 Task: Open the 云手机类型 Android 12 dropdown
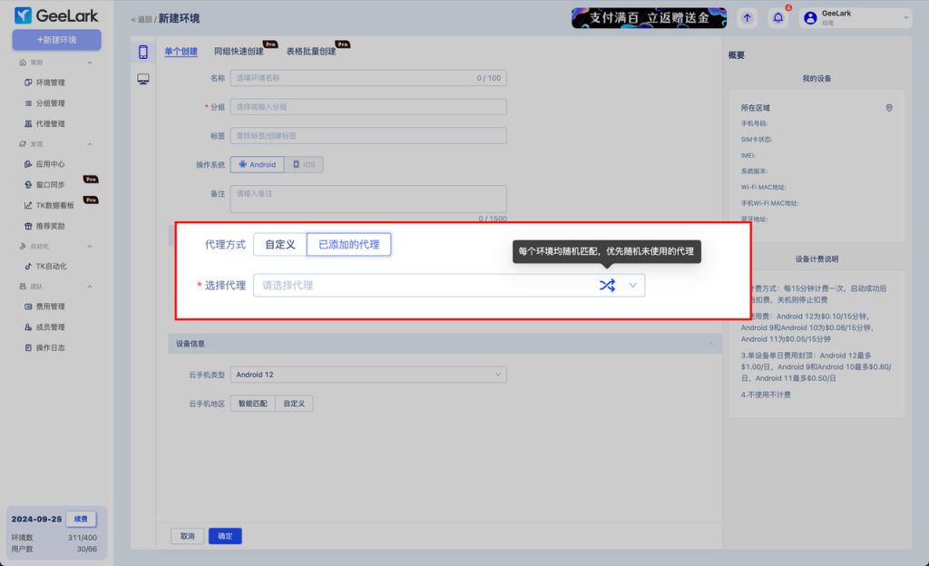367,375
